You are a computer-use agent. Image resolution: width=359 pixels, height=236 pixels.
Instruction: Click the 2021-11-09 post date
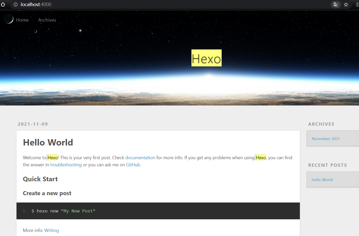tap(33, 124)
